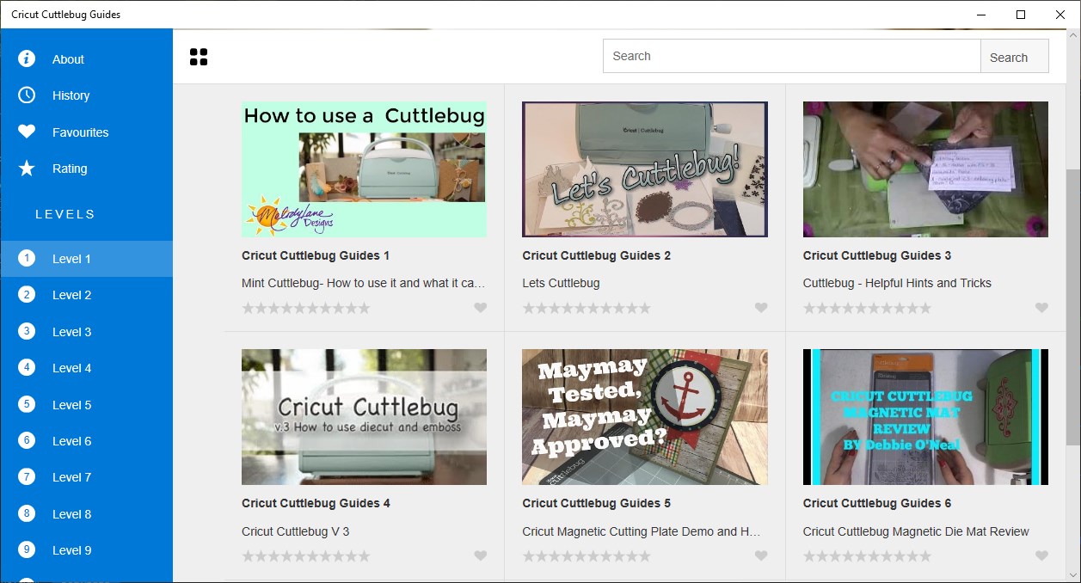Favourite Cricut Cuttlebug Guides 1 with heart
Viewport: 1081px width, 583px height.
[x=480, y=308]
